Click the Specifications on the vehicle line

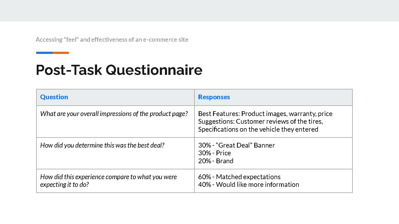click(258, 129)
